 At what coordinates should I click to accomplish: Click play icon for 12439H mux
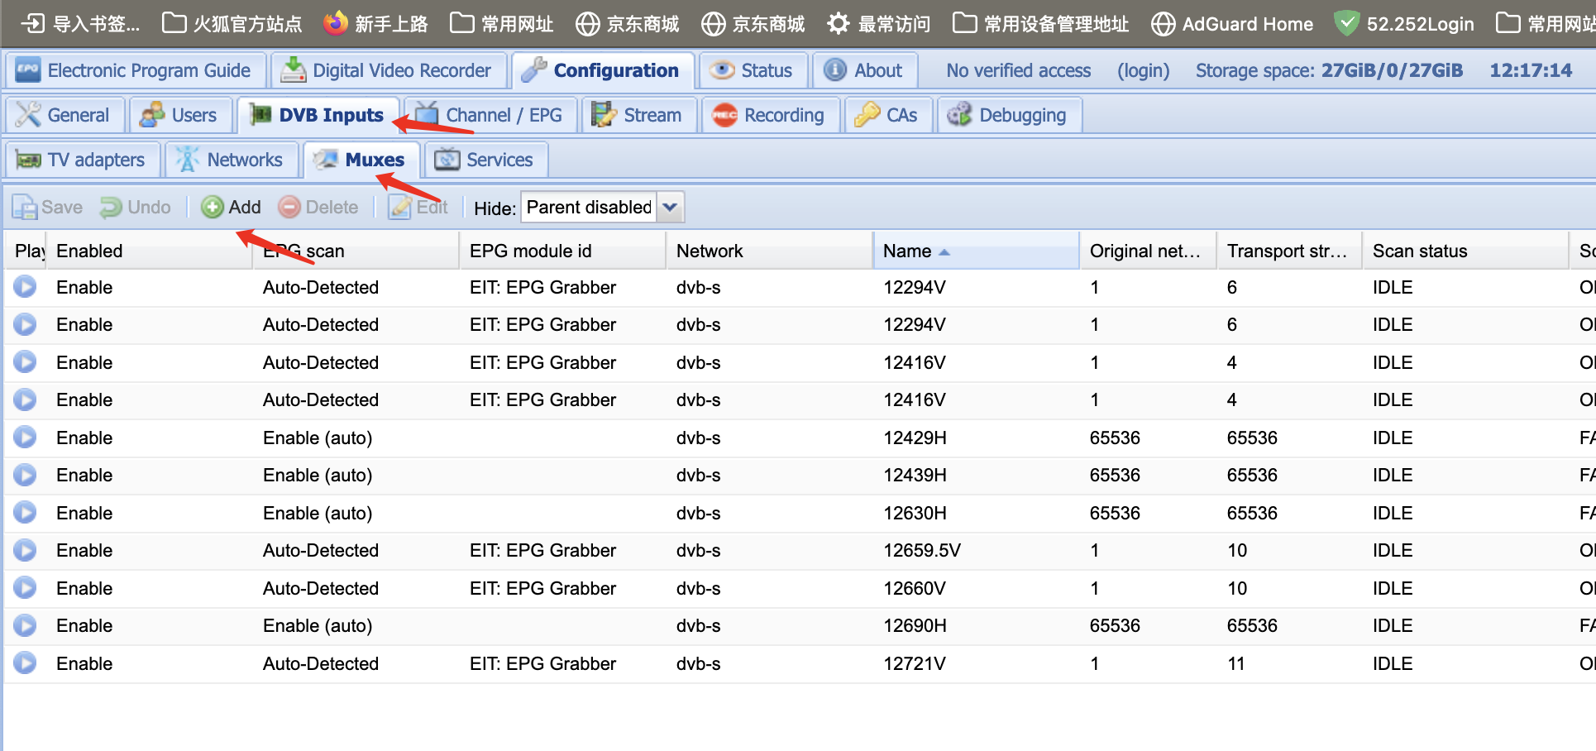[25, 475]
